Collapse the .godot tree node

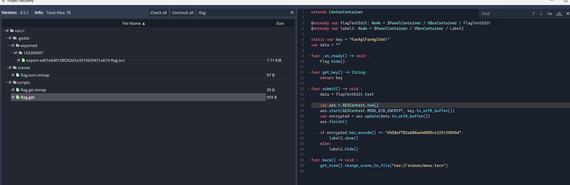click(x=6, y=38)
